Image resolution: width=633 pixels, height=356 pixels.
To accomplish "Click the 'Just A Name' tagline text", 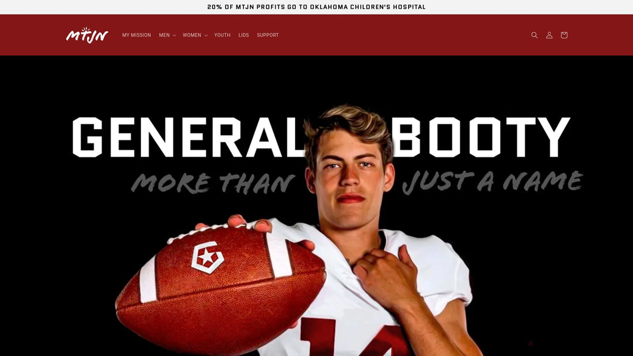I will (493, 182).
